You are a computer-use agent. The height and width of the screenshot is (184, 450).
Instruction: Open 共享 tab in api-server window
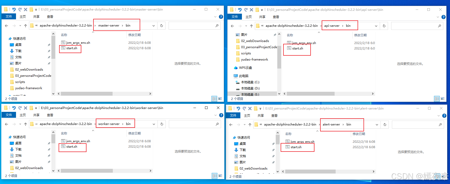pos(262,17)
